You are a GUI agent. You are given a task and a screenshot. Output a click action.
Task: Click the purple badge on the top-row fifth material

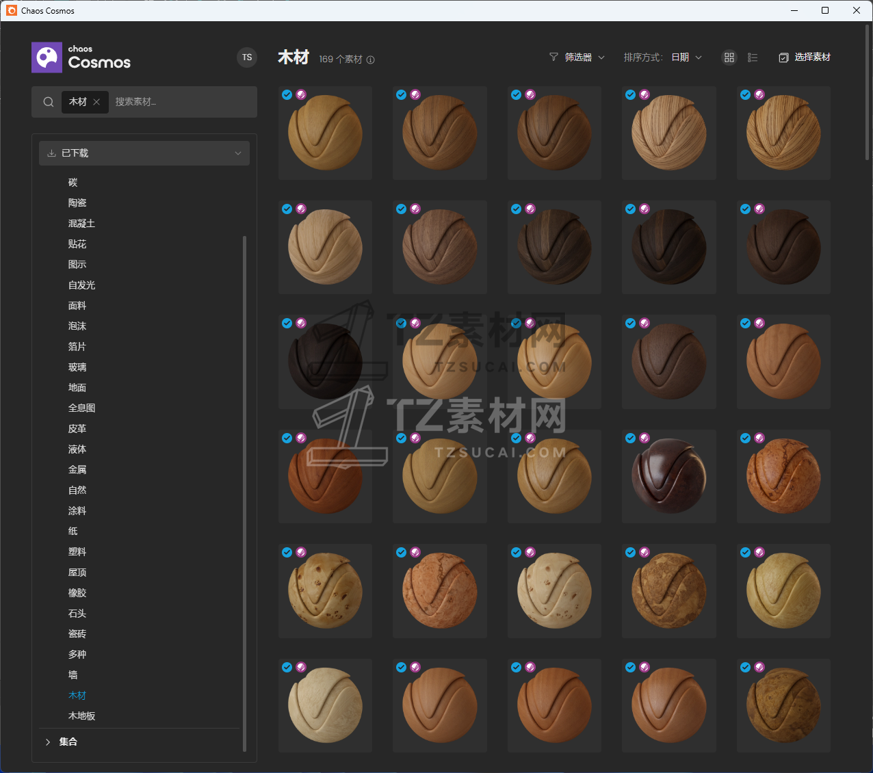pos(759,95)
